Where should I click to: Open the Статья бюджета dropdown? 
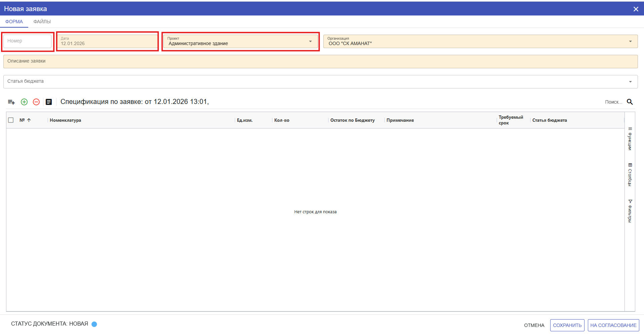click(x=630, y=82)
